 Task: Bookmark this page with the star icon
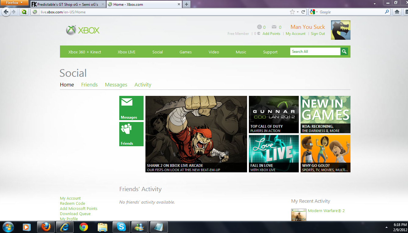pos(292,12)
